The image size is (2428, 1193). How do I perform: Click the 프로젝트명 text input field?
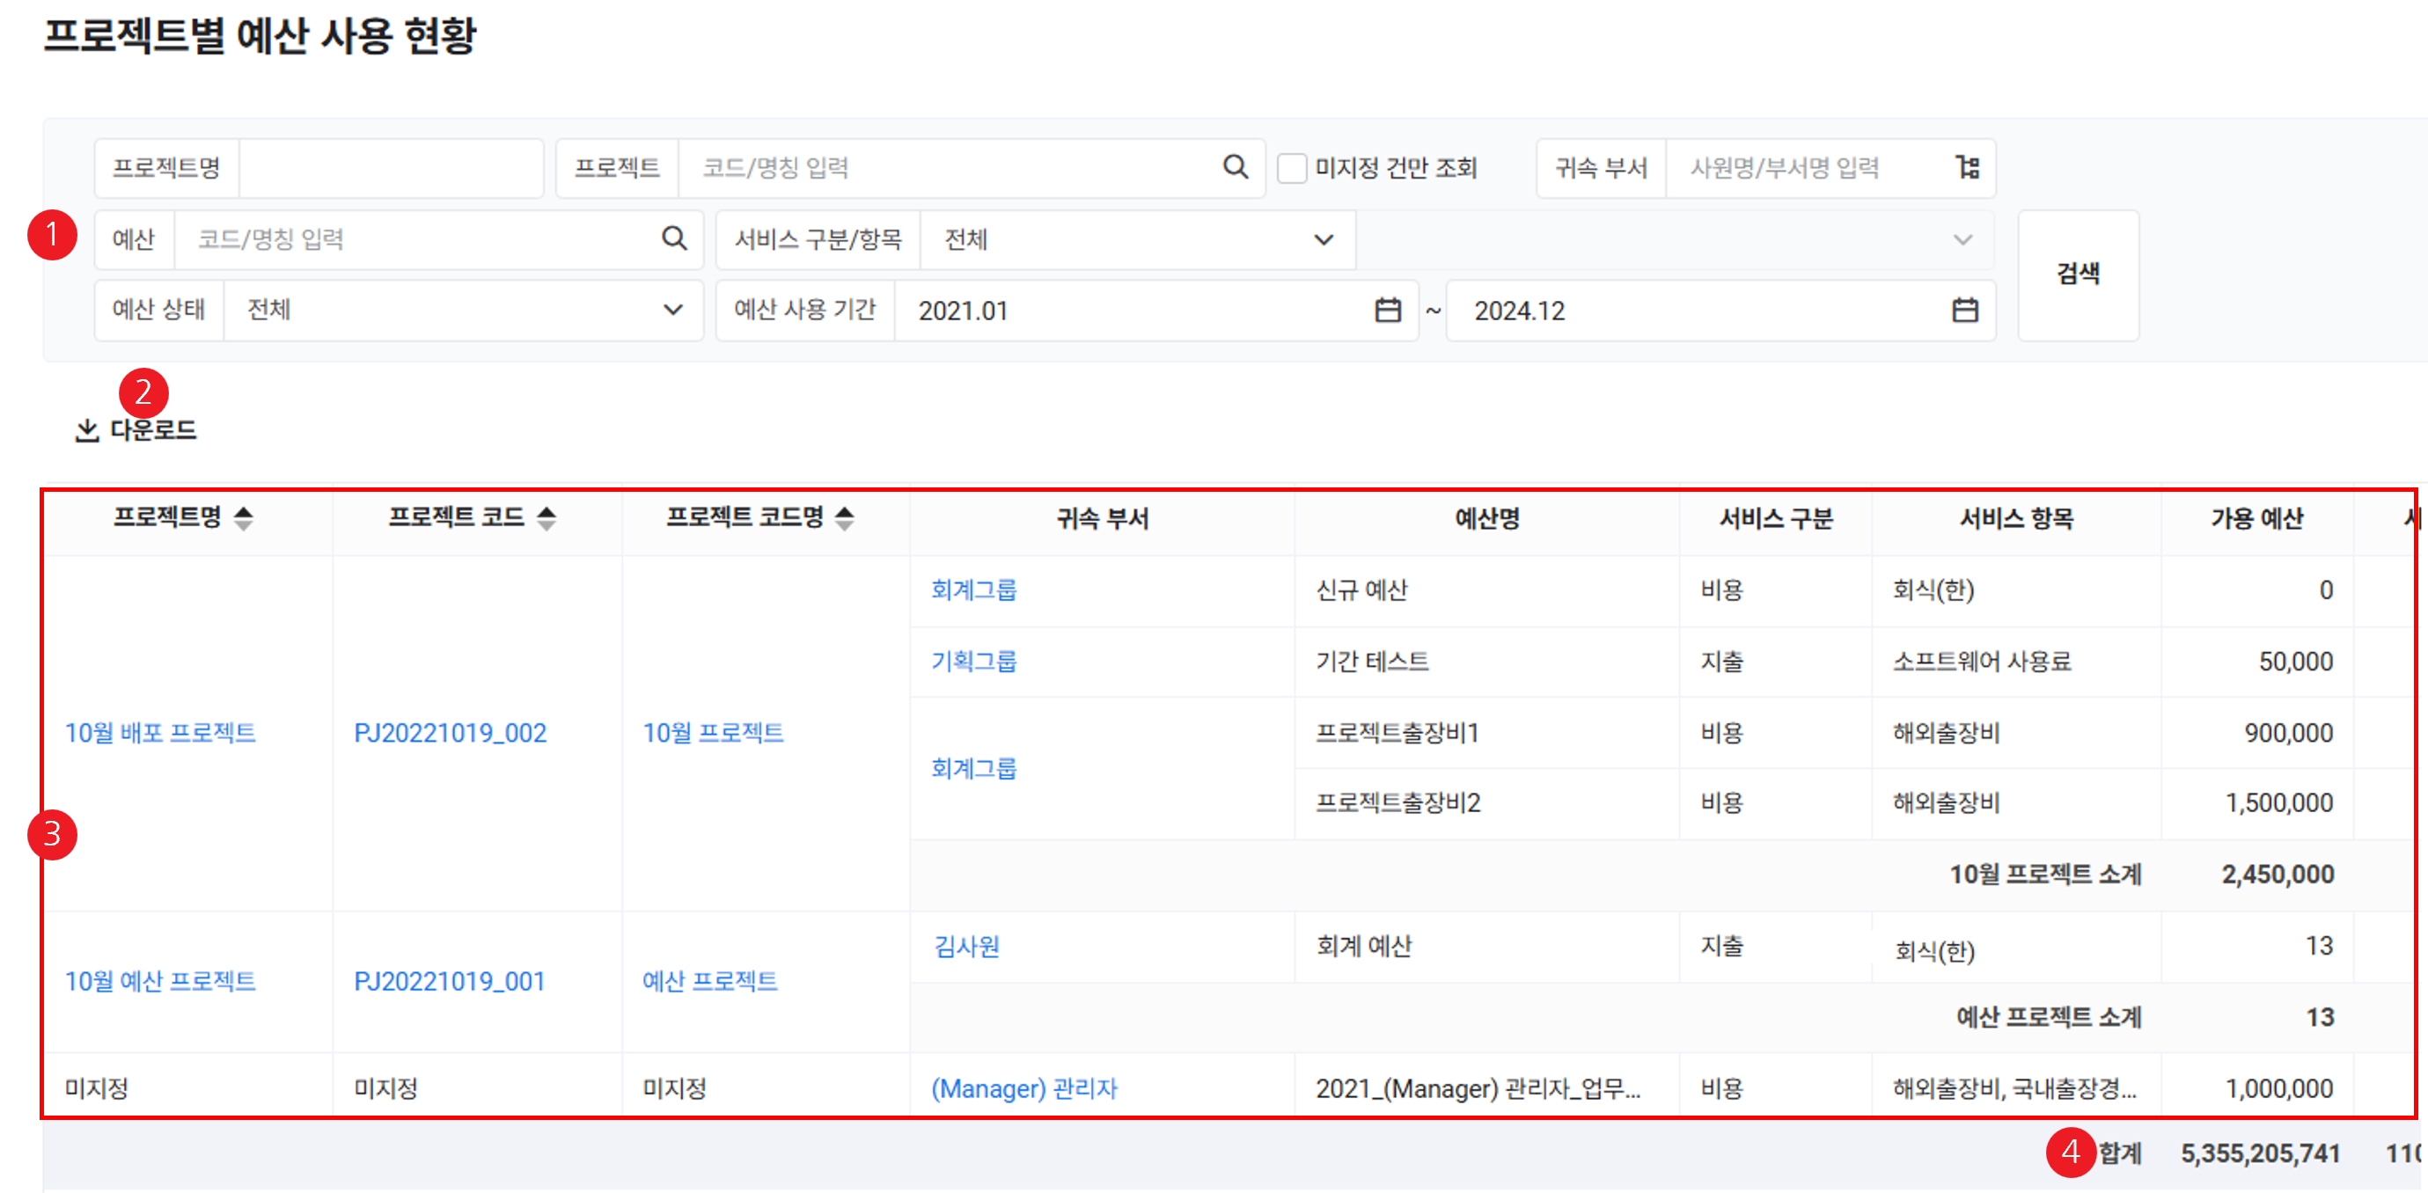[390, 168]
